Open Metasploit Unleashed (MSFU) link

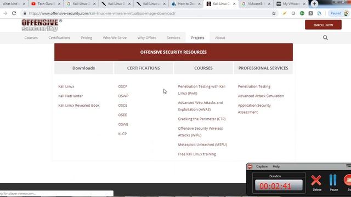pos(202,144)
